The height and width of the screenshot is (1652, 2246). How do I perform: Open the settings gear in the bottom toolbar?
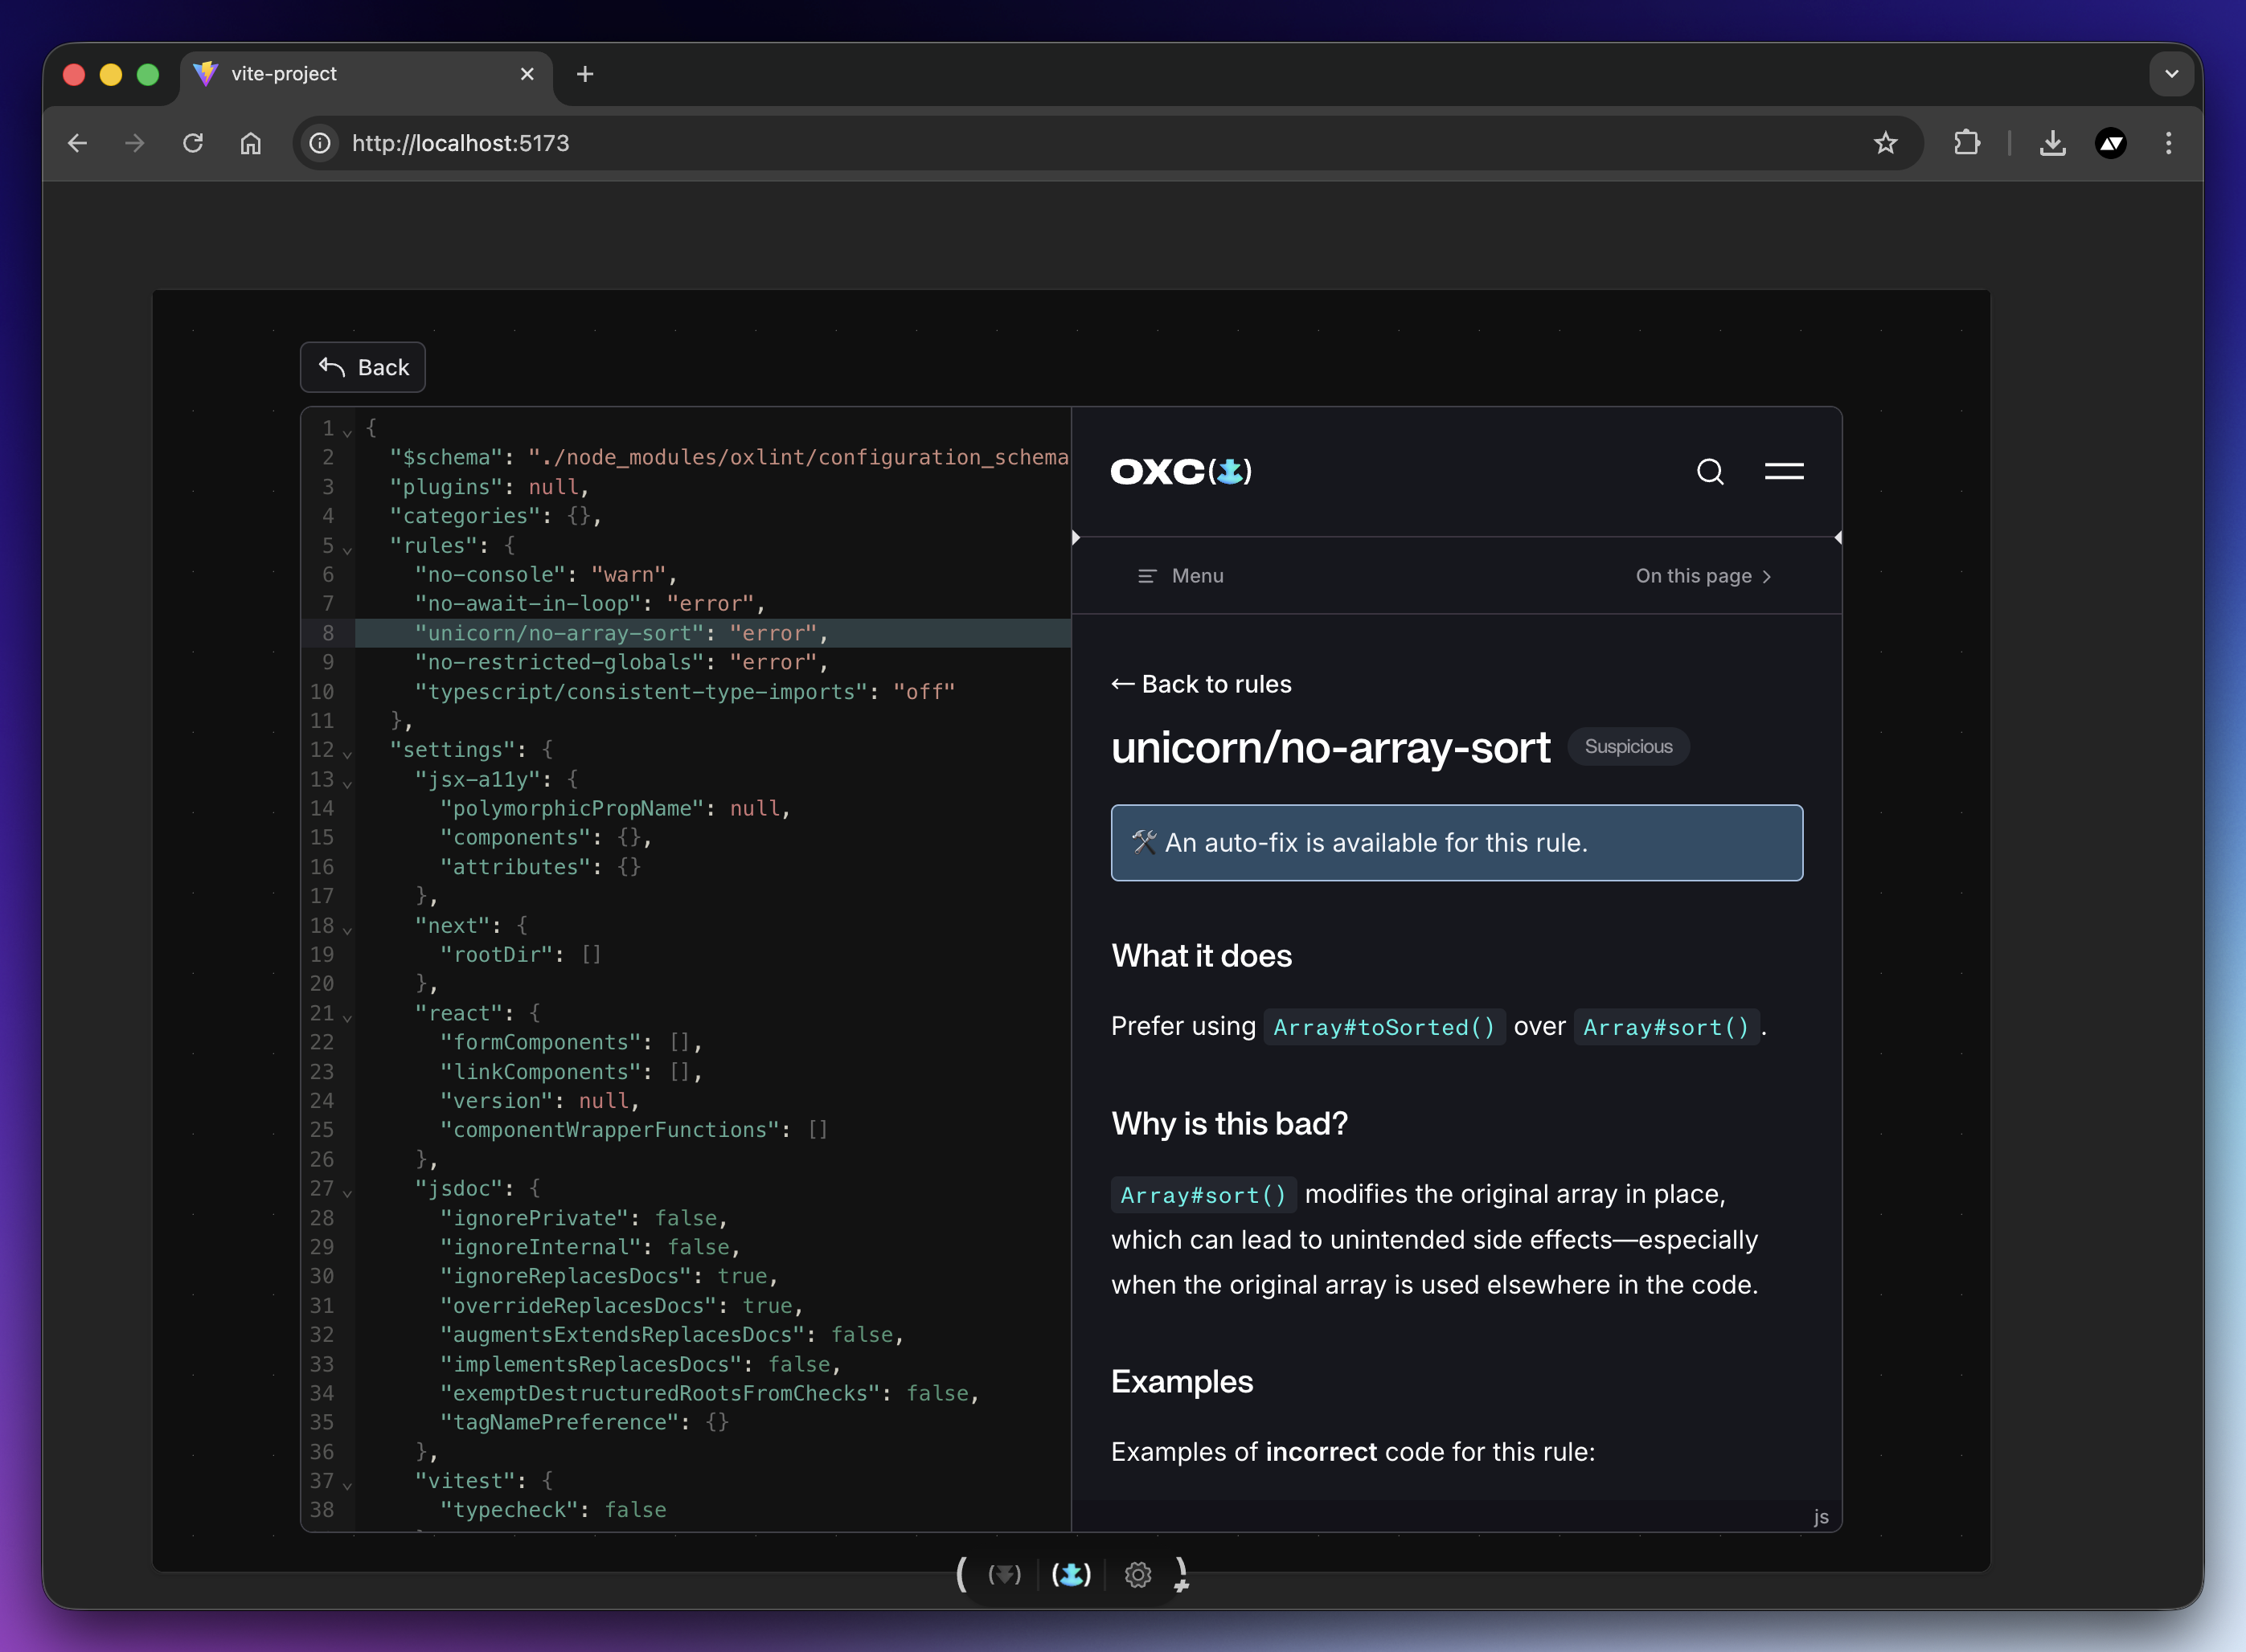tap(1137, 1575)
